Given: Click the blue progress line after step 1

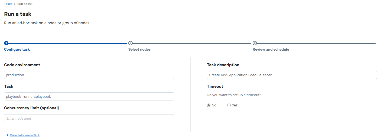Looking at the screenshot, I should click(68, 43).
